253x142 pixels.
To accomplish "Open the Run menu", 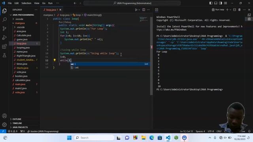I will click(50, 3).
